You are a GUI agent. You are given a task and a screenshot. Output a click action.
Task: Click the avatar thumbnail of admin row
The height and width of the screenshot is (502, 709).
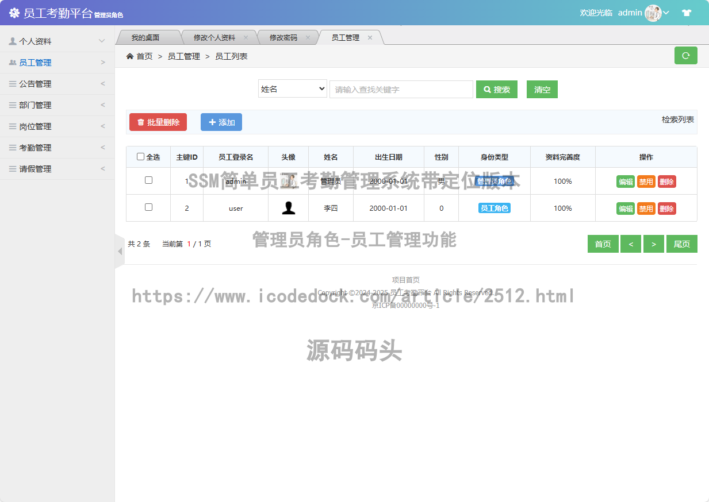click(x=289, y=181)
